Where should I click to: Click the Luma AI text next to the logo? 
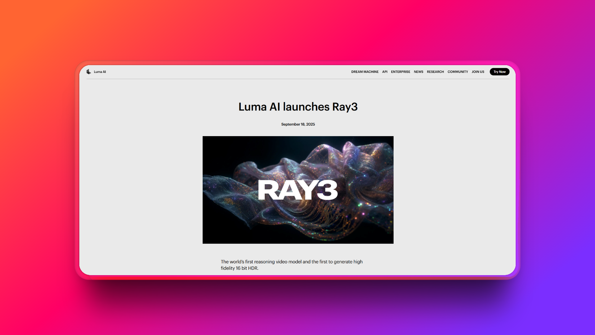pyautogui.click(x=100, y=72)
